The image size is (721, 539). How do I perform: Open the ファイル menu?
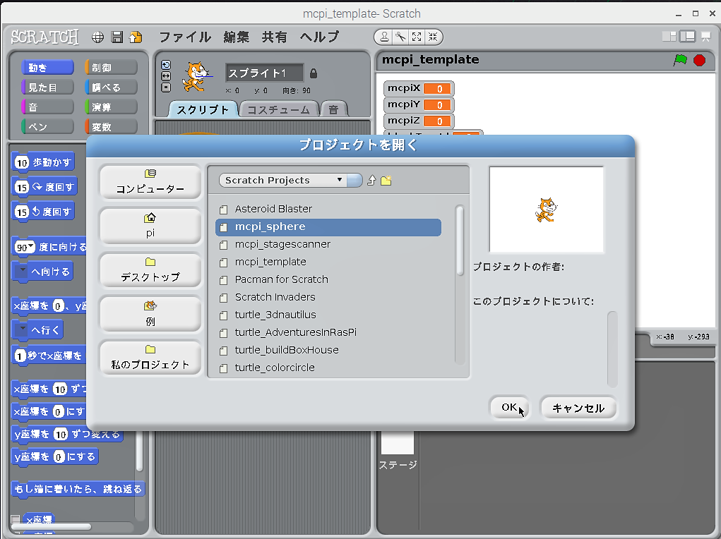coord(185,37)
